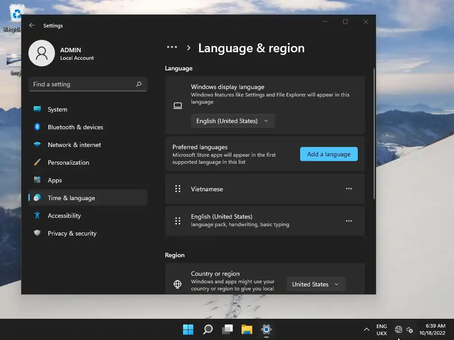Screen dimensions: 454x340
Task: Click the Language & region page title
Action: [x=251, y=48]
